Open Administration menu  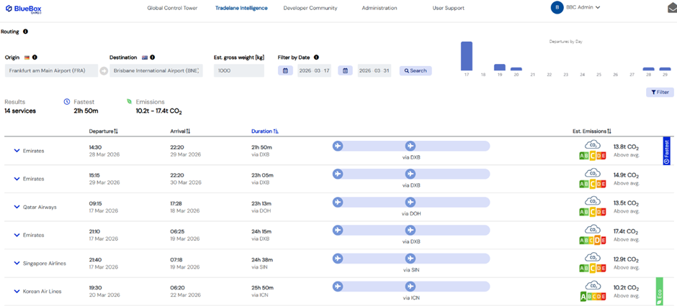click(380, 8)
